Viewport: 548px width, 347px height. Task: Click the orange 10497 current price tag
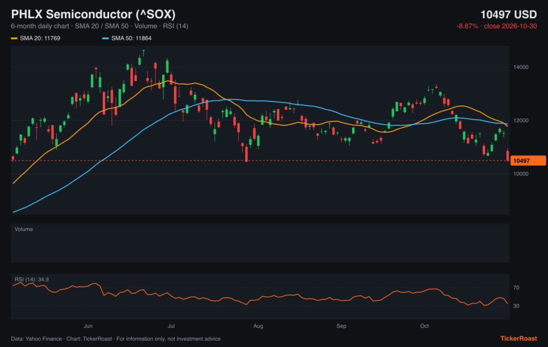tap(528, 160)
